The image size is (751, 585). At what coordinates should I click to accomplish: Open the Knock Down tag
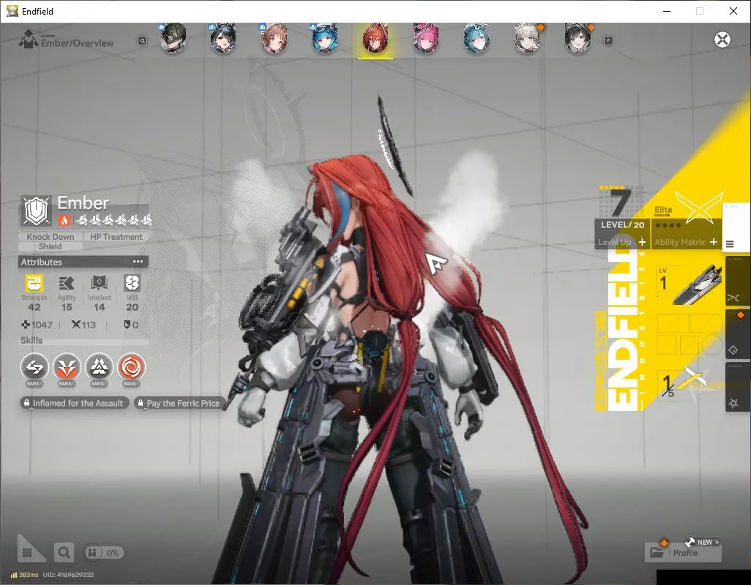tap(51, 237)
